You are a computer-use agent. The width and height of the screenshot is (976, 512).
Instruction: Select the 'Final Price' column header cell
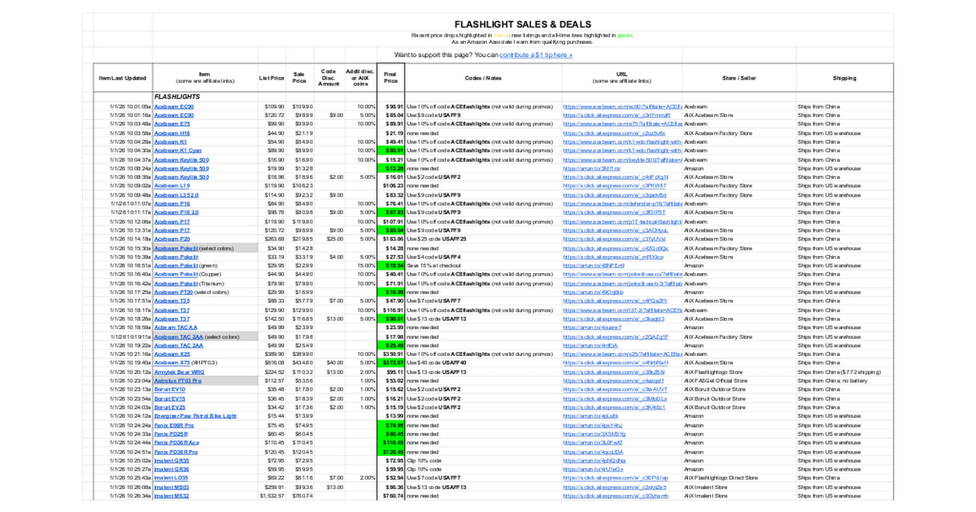click(390, 78)
